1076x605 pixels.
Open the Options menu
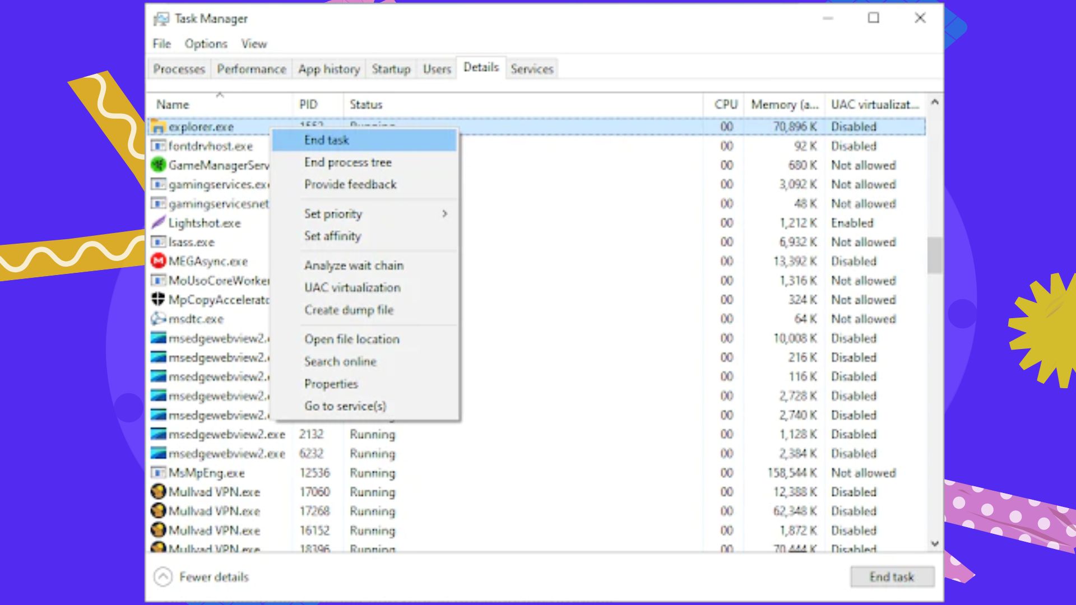[206, 44]
